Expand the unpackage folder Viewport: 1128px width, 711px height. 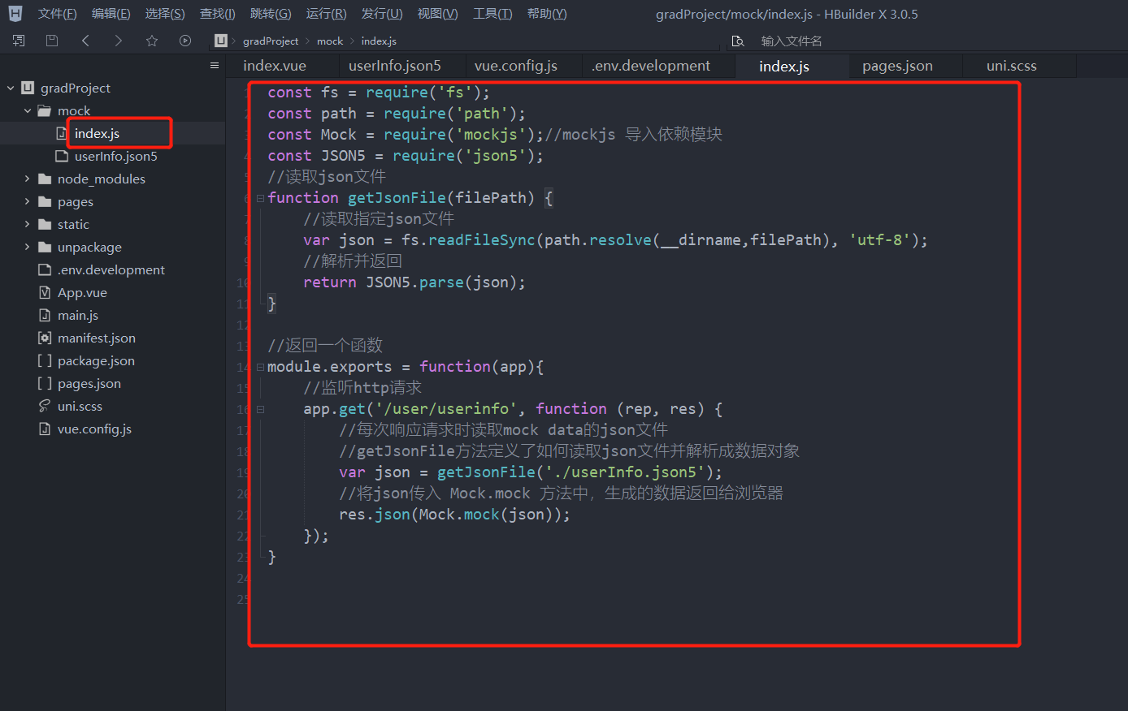coord(28,247)
